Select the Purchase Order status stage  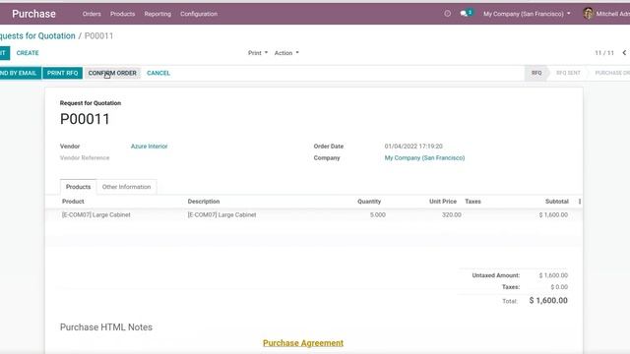click(612, 73)
